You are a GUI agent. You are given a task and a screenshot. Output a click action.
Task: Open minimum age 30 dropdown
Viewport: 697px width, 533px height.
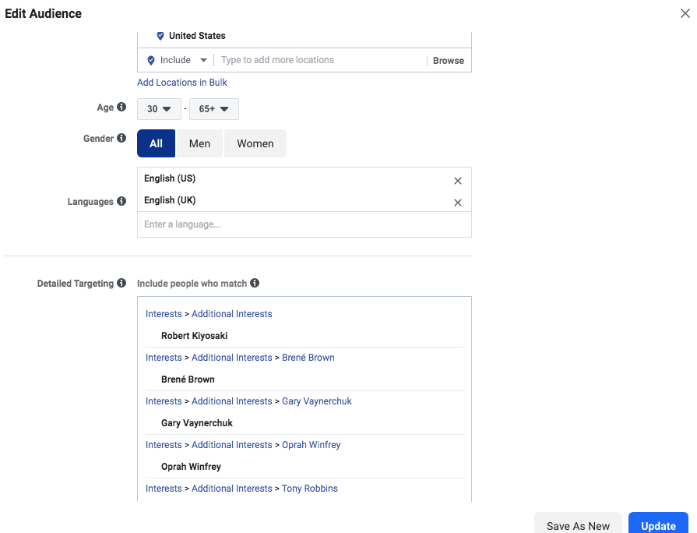pos(159,109)
